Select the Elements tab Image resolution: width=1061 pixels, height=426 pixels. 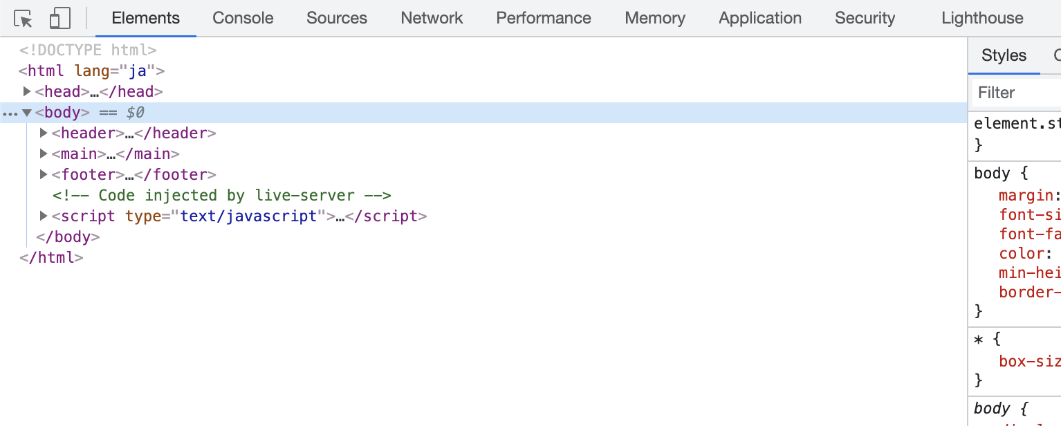point(145,18)
